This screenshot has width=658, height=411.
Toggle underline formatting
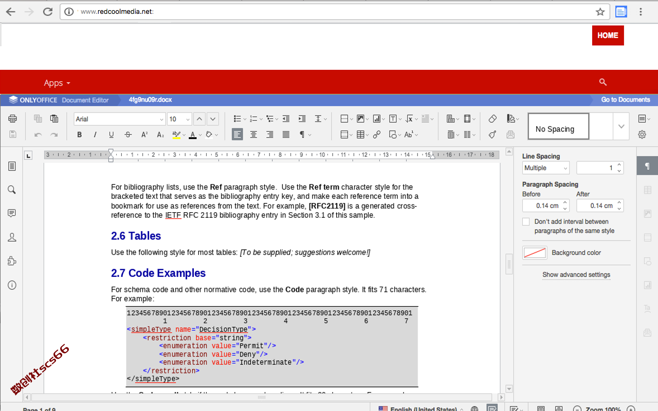[x=111, y=135]
